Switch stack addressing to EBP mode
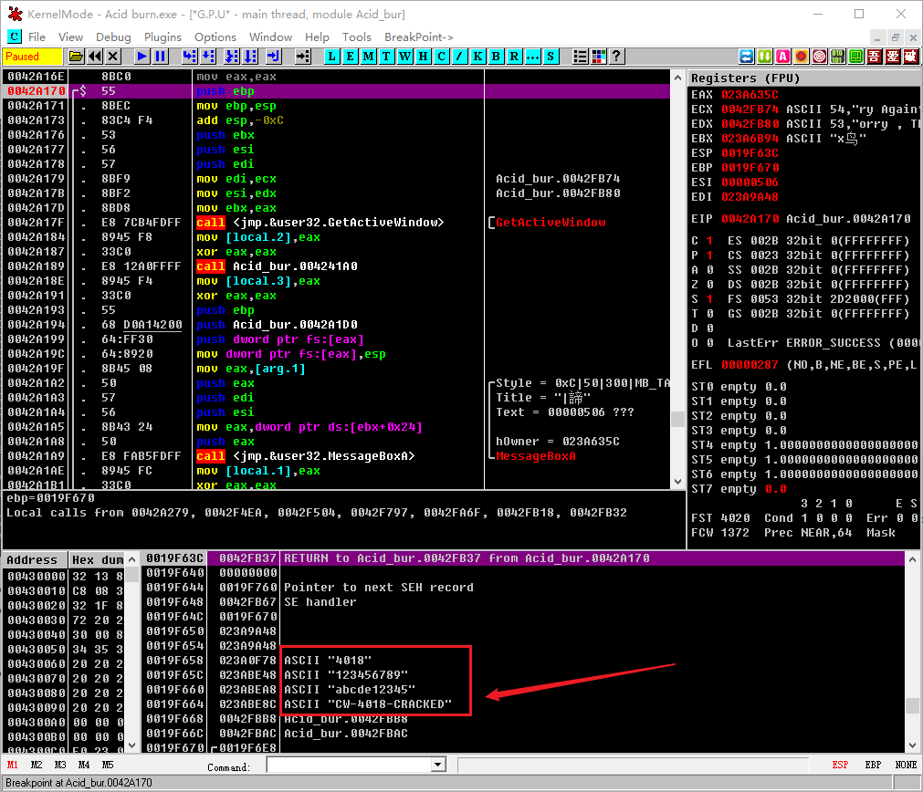Screen dimensions: 923x792 [x=872, y=764]
